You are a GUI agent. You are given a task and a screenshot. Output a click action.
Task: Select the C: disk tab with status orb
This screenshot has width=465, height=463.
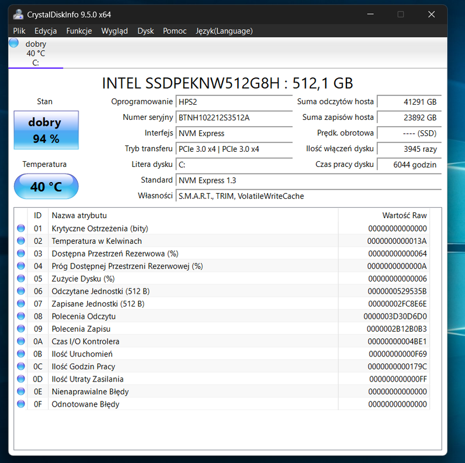[35, 53]
